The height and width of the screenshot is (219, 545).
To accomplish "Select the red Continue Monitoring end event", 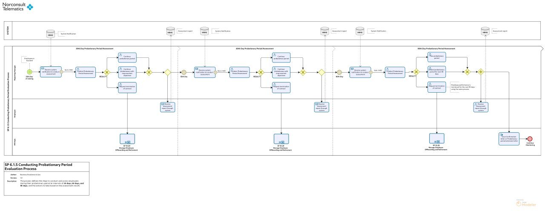I will [530, 139].
